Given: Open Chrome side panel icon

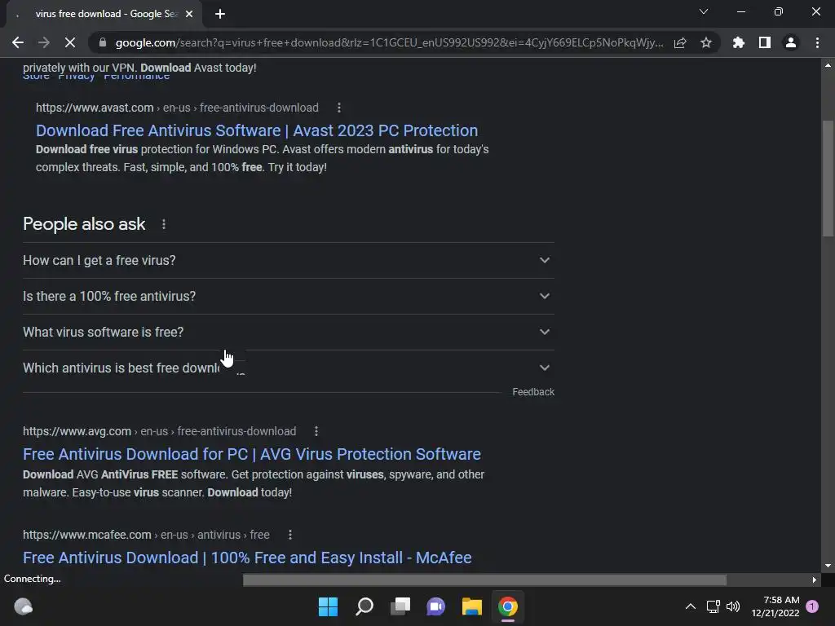Looking at the screenshot, I should coord(765,42).
